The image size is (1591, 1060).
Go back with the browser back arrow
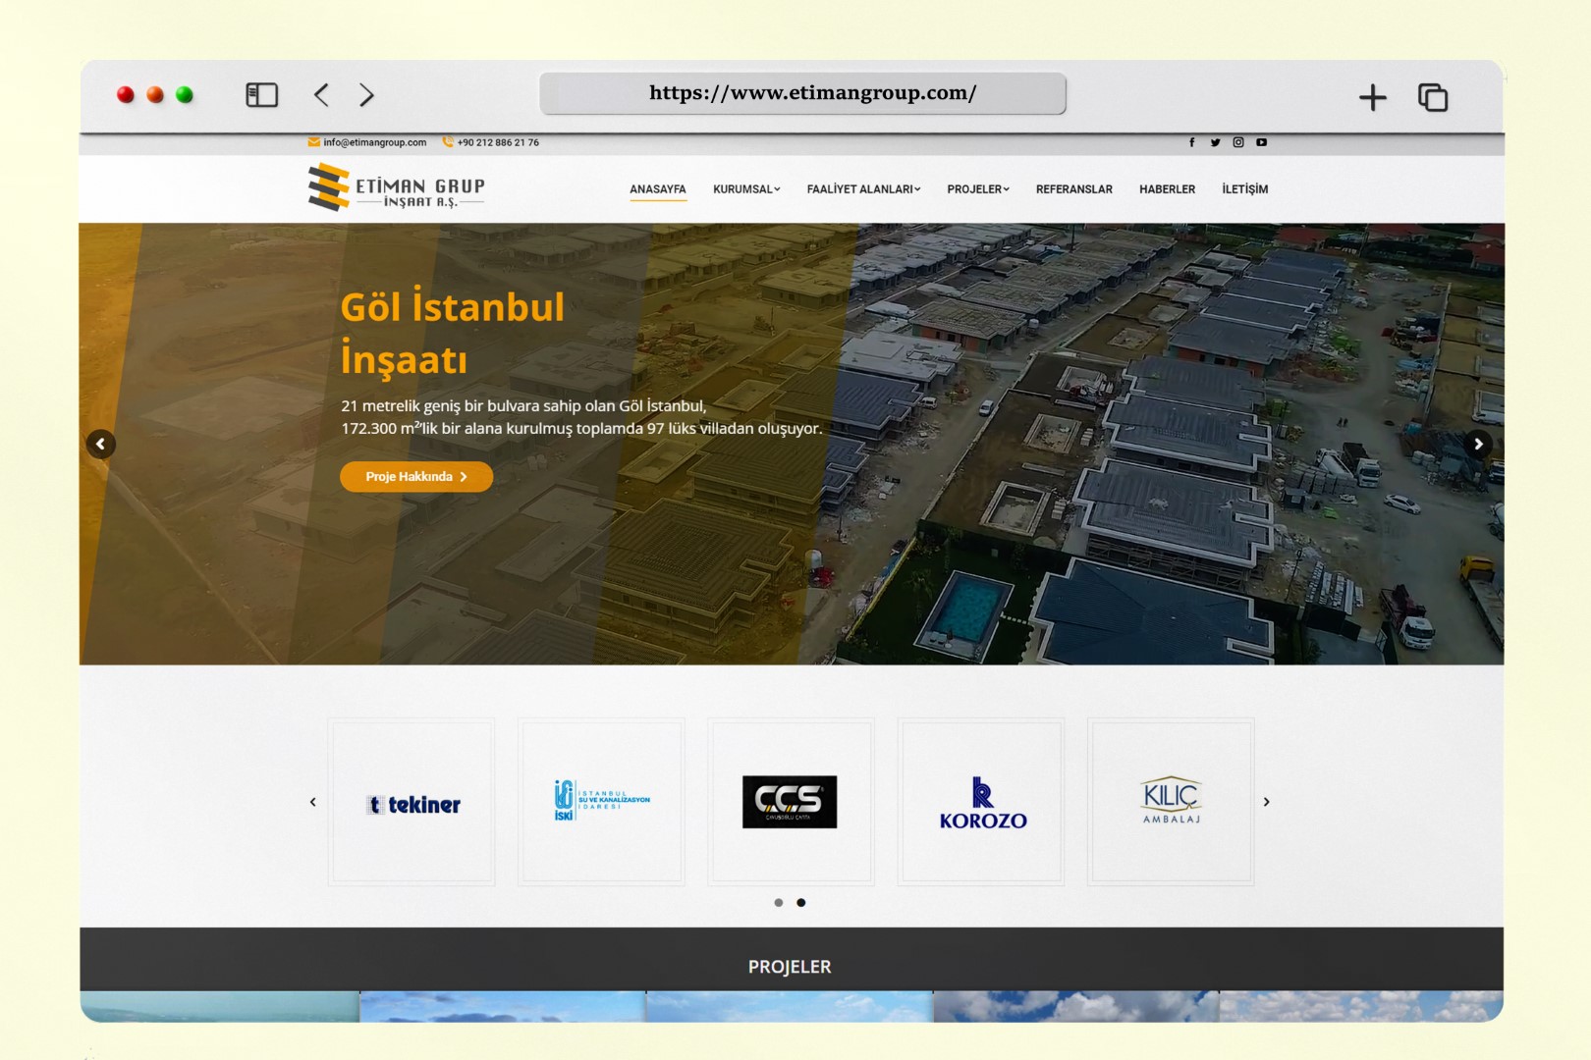coord(321,94)
